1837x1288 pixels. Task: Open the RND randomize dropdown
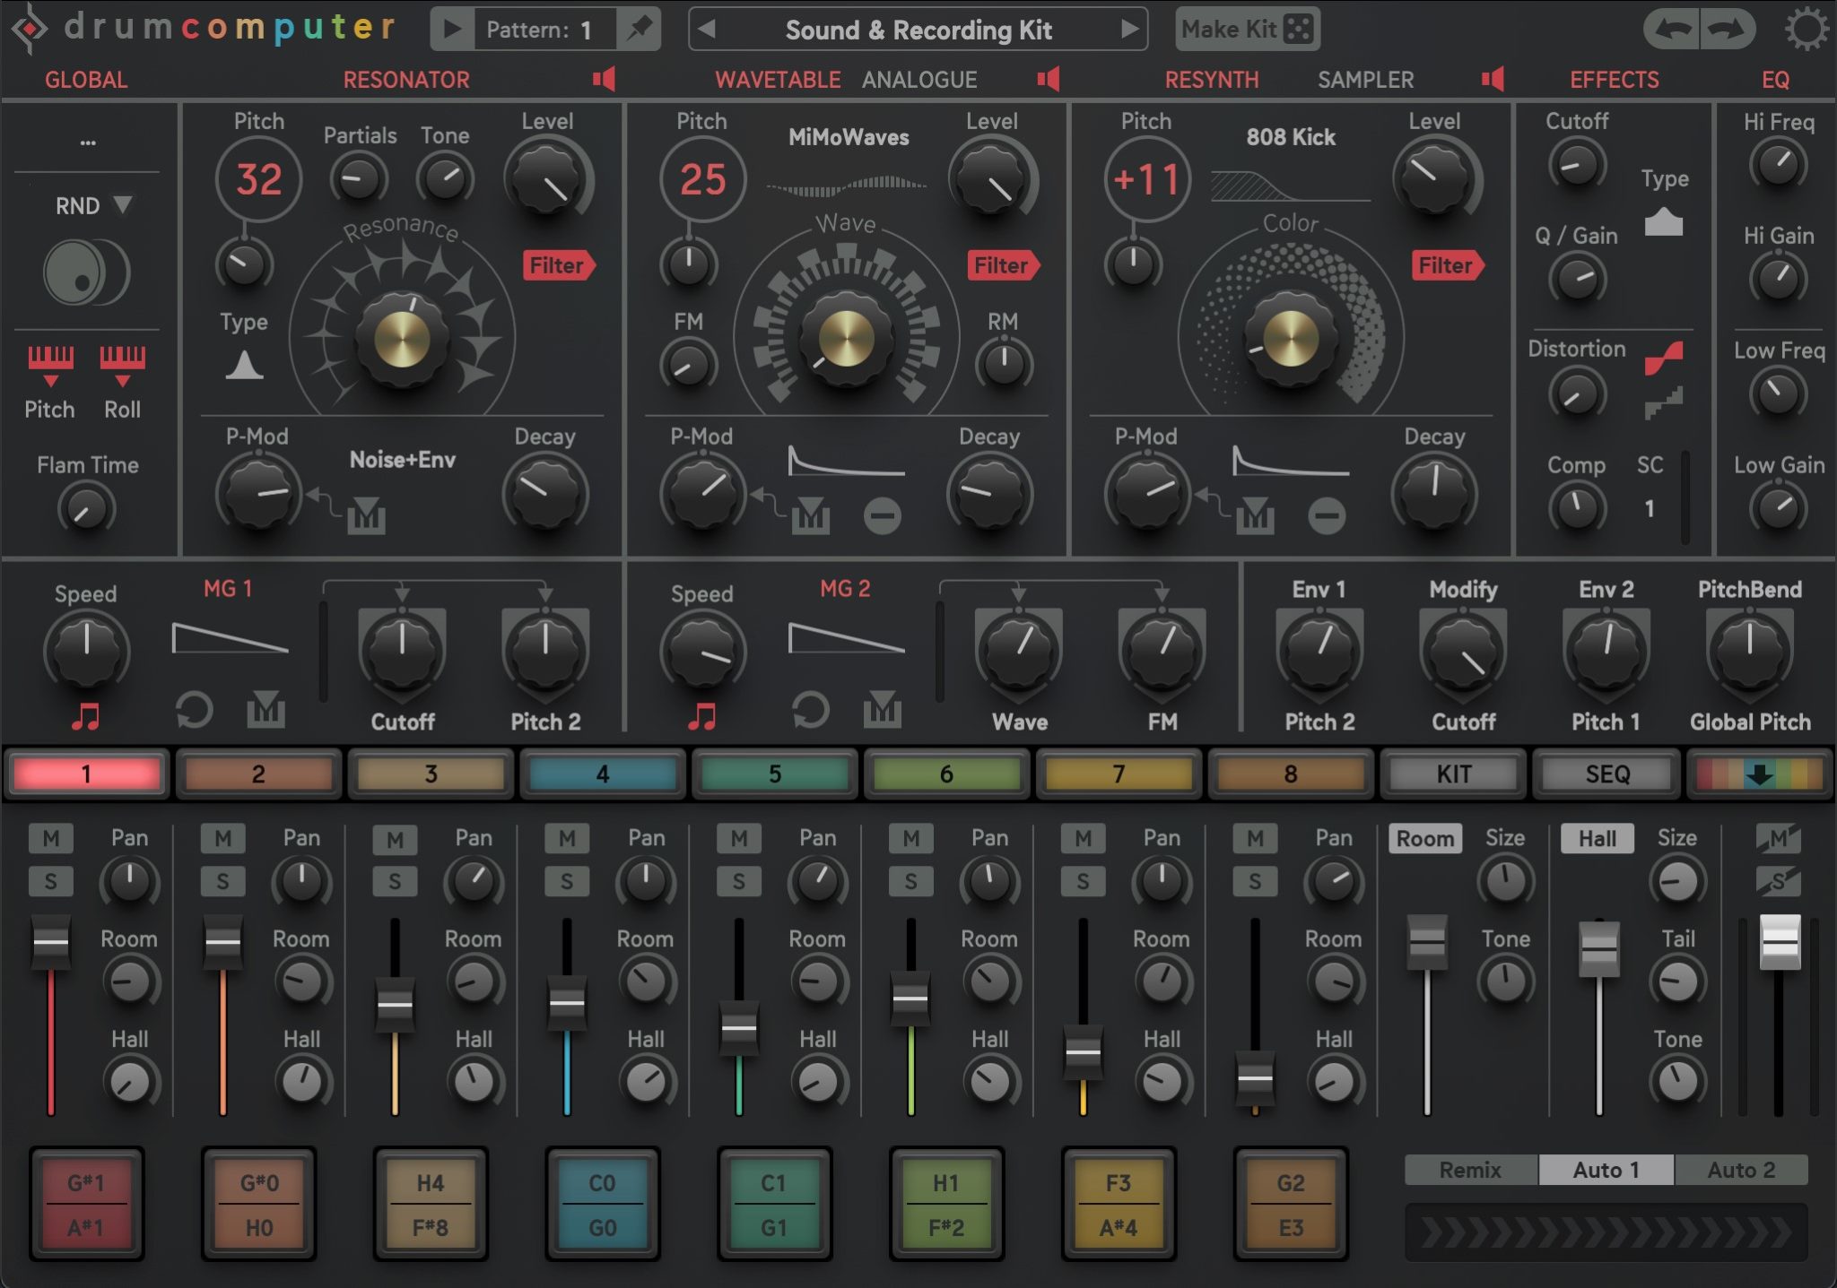[93, 205]
